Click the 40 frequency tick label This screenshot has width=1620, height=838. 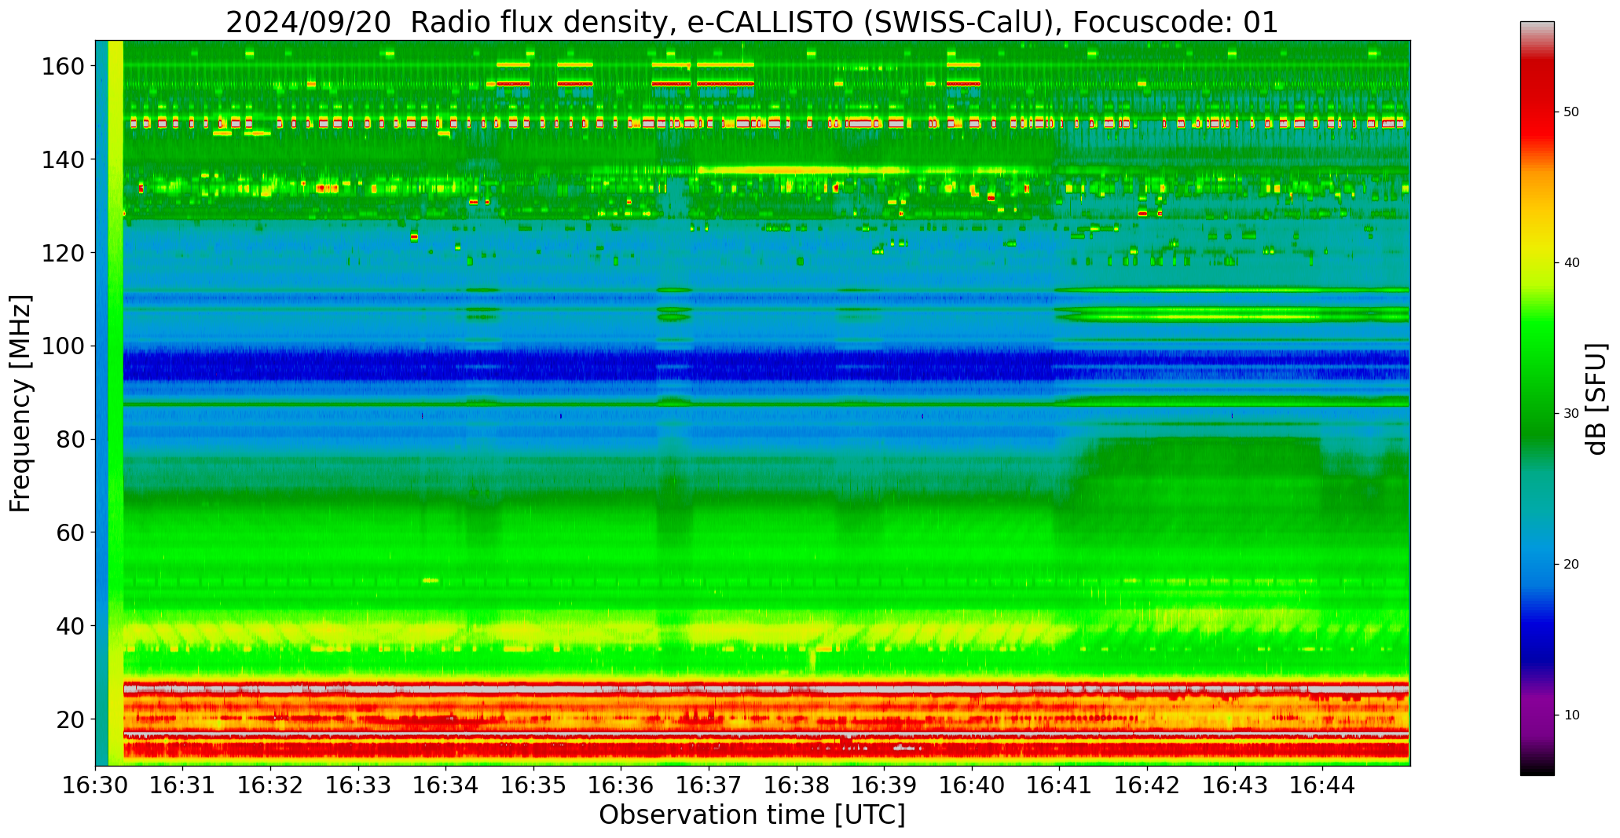70,626
